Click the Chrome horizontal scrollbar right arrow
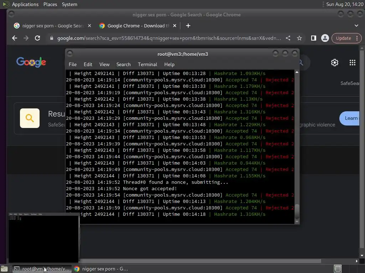The image size is (365, 273). coord(356,261)
